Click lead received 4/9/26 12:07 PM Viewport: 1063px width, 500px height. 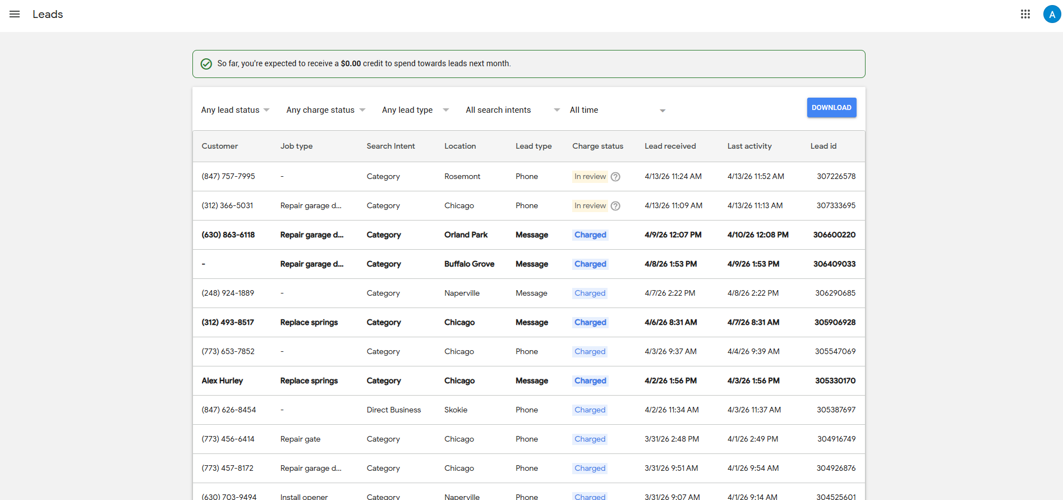click(x=673, y=235)
